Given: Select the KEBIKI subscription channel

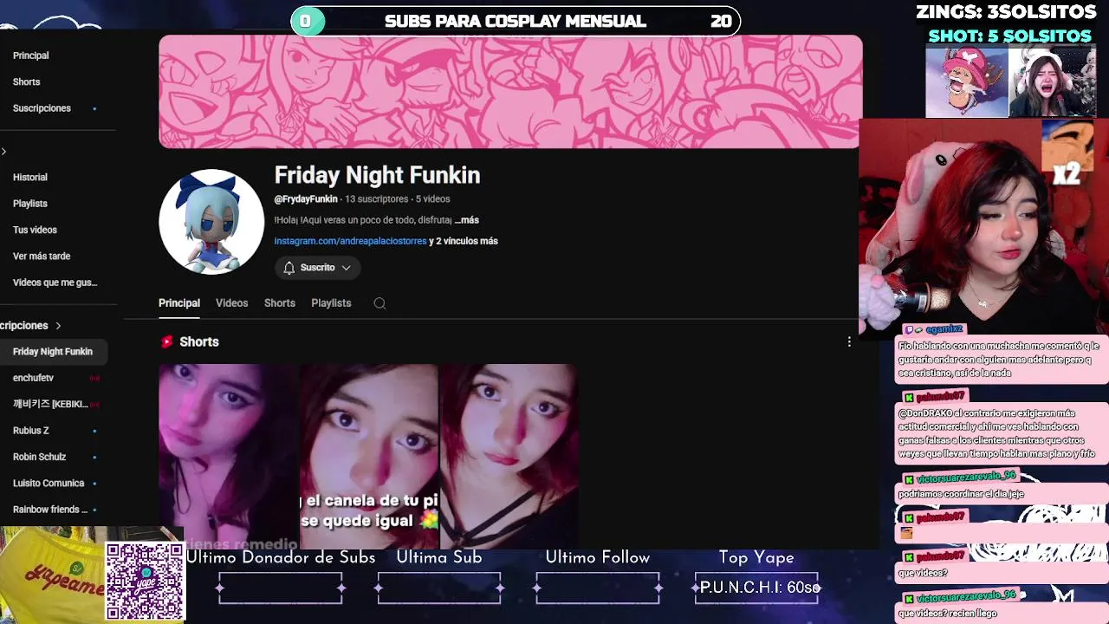Looking at the screenshot, I should tap(50, 404).
